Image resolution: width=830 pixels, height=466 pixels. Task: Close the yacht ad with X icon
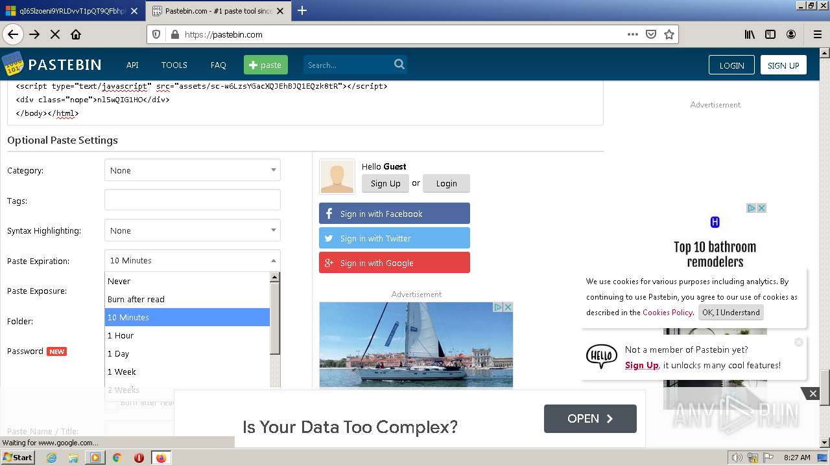tap(508, 307)
